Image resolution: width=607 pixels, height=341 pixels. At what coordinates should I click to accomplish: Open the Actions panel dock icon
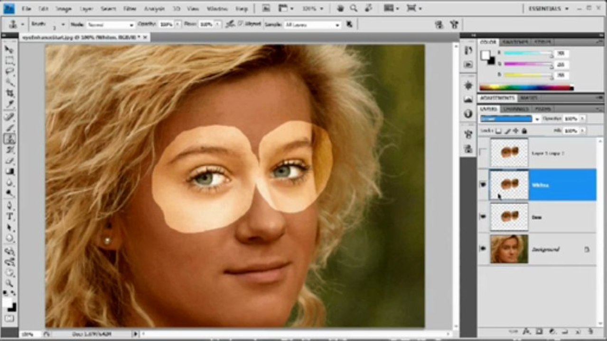coord(468,64)
